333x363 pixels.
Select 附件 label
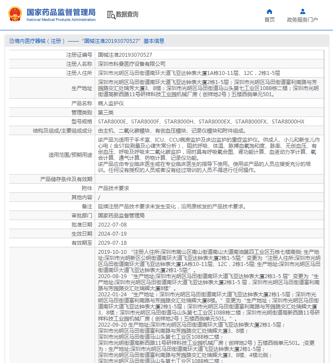(x=87, y=188)
